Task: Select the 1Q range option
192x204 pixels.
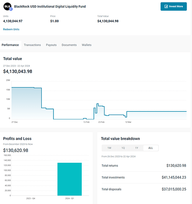Action: (123, 148)
